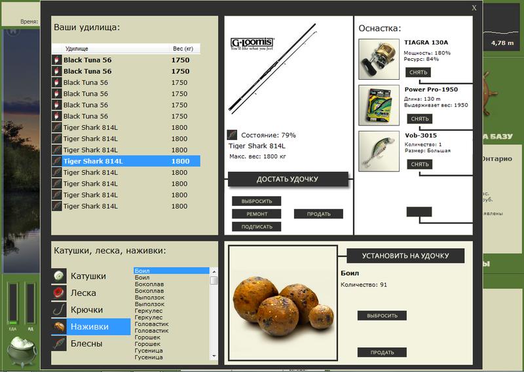Open the Блесны lure category icon
Image resolution: width=524 pixels, height=372 pixels.
coord(59,343)
